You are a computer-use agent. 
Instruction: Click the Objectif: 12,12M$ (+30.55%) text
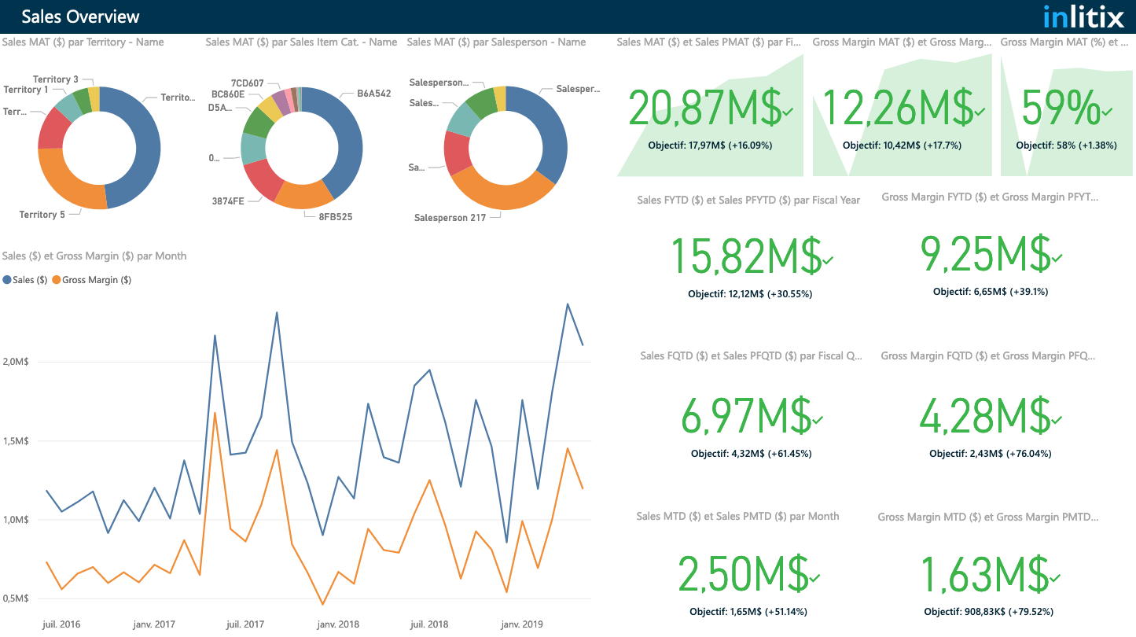click(x=750, y=294)
